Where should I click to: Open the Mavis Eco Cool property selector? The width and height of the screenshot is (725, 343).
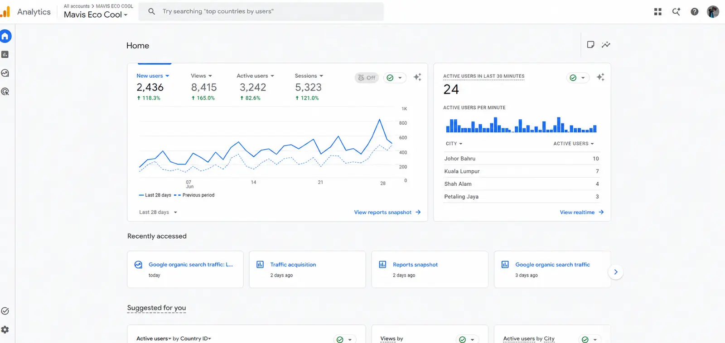pyautogui.click(x=96, y=14)
